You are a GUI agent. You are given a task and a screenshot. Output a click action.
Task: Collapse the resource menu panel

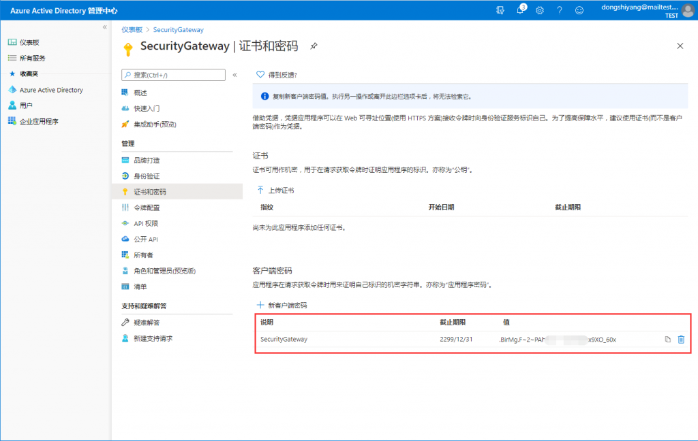234,75
